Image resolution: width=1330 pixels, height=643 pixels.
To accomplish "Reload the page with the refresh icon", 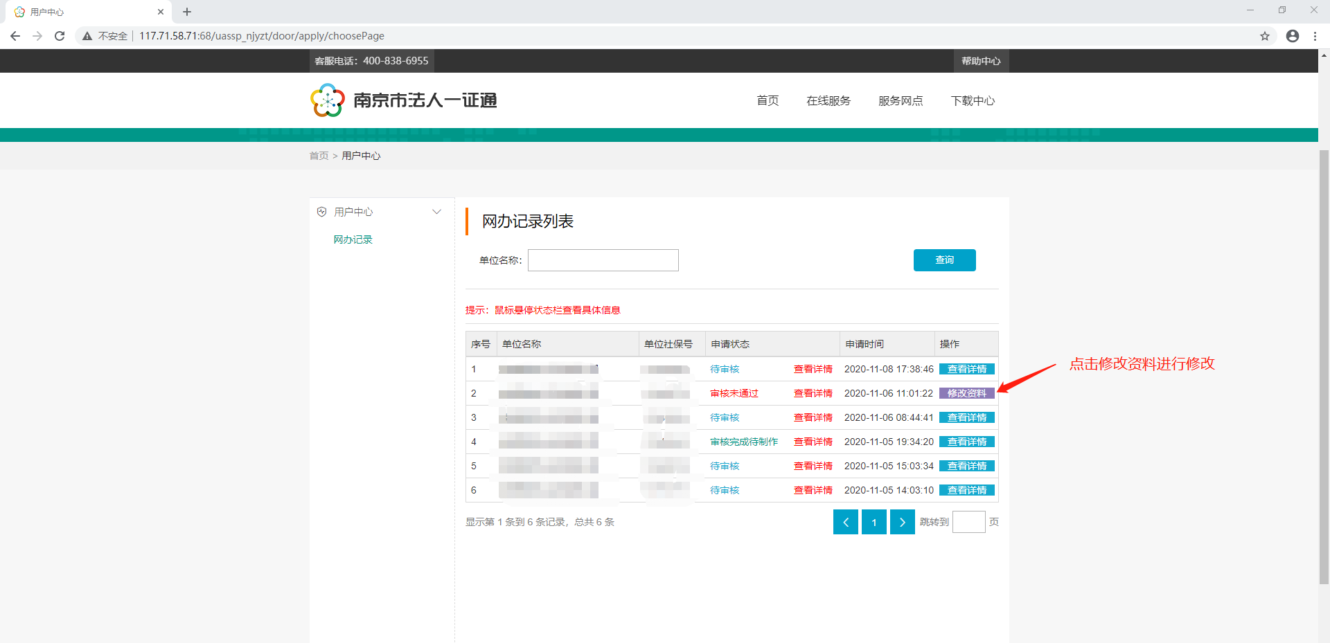I will coord(60,36).
